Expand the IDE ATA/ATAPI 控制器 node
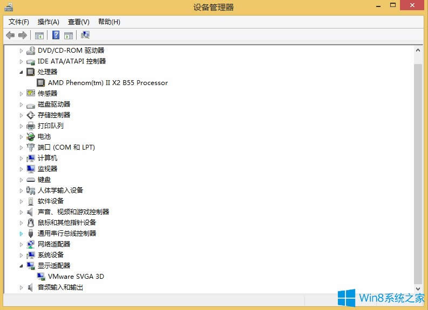The height and width of the screenshot is (310, 428). 21,61
